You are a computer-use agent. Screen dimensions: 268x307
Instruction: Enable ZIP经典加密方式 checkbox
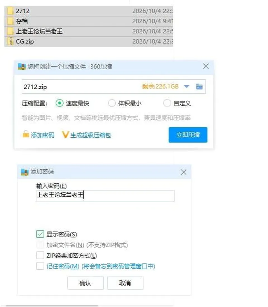click(x=40, y=255)
